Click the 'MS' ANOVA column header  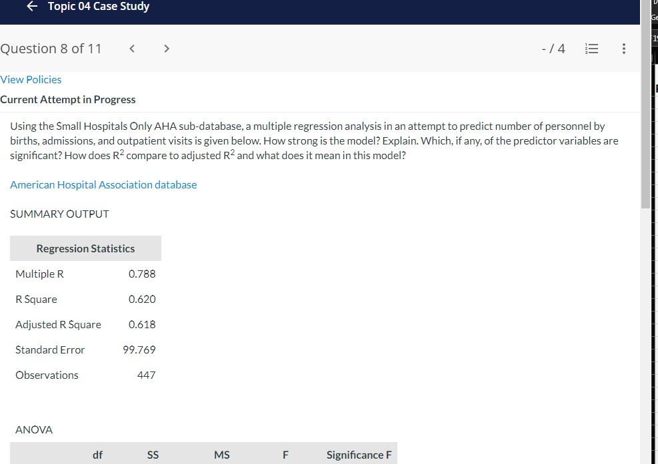click(221, 455)
